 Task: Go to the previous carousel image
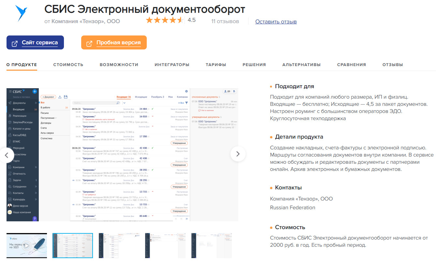click(x=7, y=155)
